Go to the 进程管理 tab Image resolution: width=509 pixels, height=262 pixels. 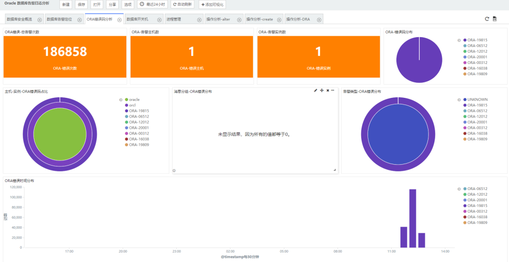(x=173, y=19)
